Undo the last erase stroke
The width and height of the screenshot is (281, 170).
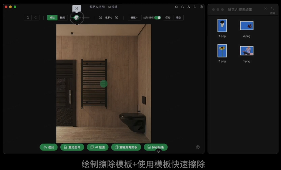28,18
